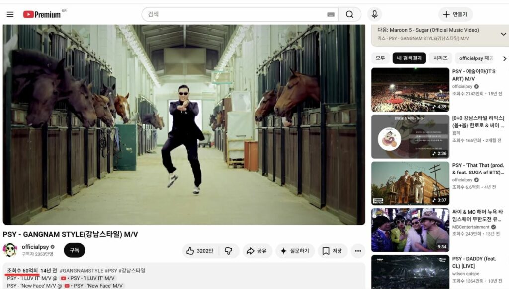509x289 pixels.
Task: Click wilson quispe channel name
Action: click(x=465, y=274)
